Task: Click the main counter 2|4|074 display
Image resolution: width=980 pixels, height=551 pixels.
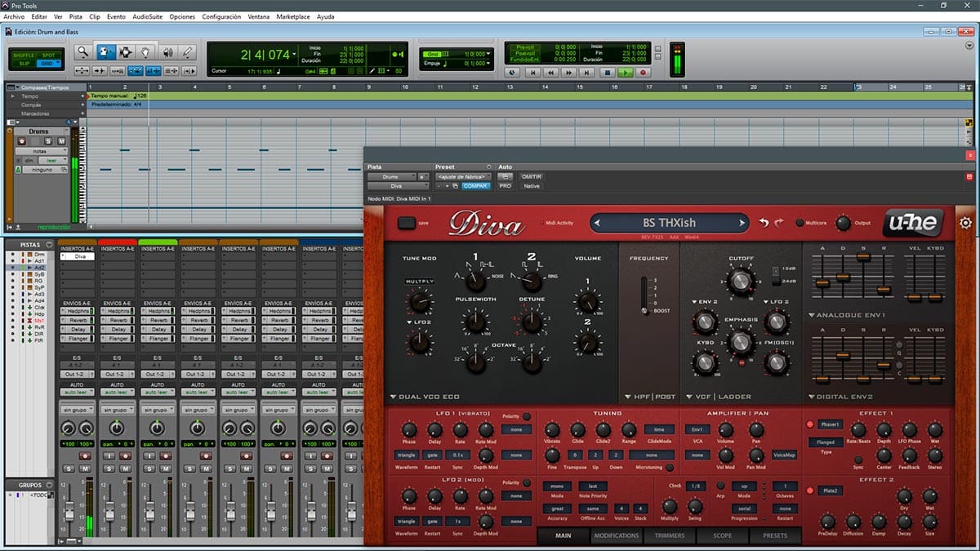Action: [266, 55]
